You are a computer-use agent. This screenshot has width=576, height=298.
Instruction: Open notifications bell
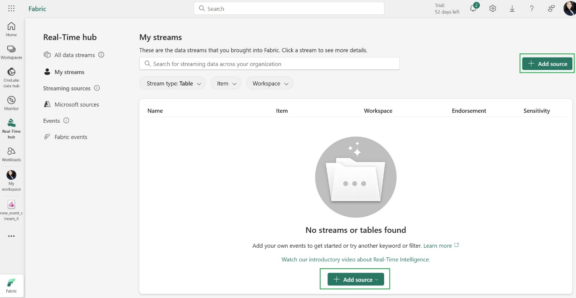[473, 8]
